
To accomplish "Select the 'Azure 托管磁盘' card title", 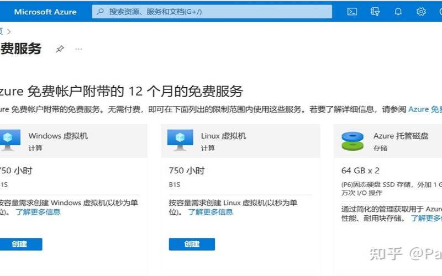I will click(401, 136).
